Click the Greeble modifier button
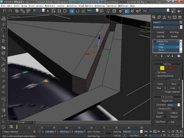This screenshot has height=138, width=184. click(x=174, y=36)
